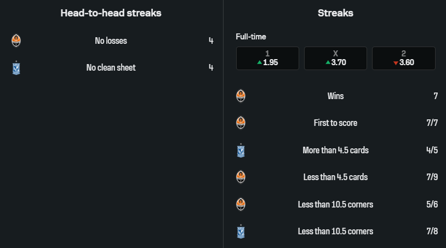Open the First to score streak

[x=335, y=123]
